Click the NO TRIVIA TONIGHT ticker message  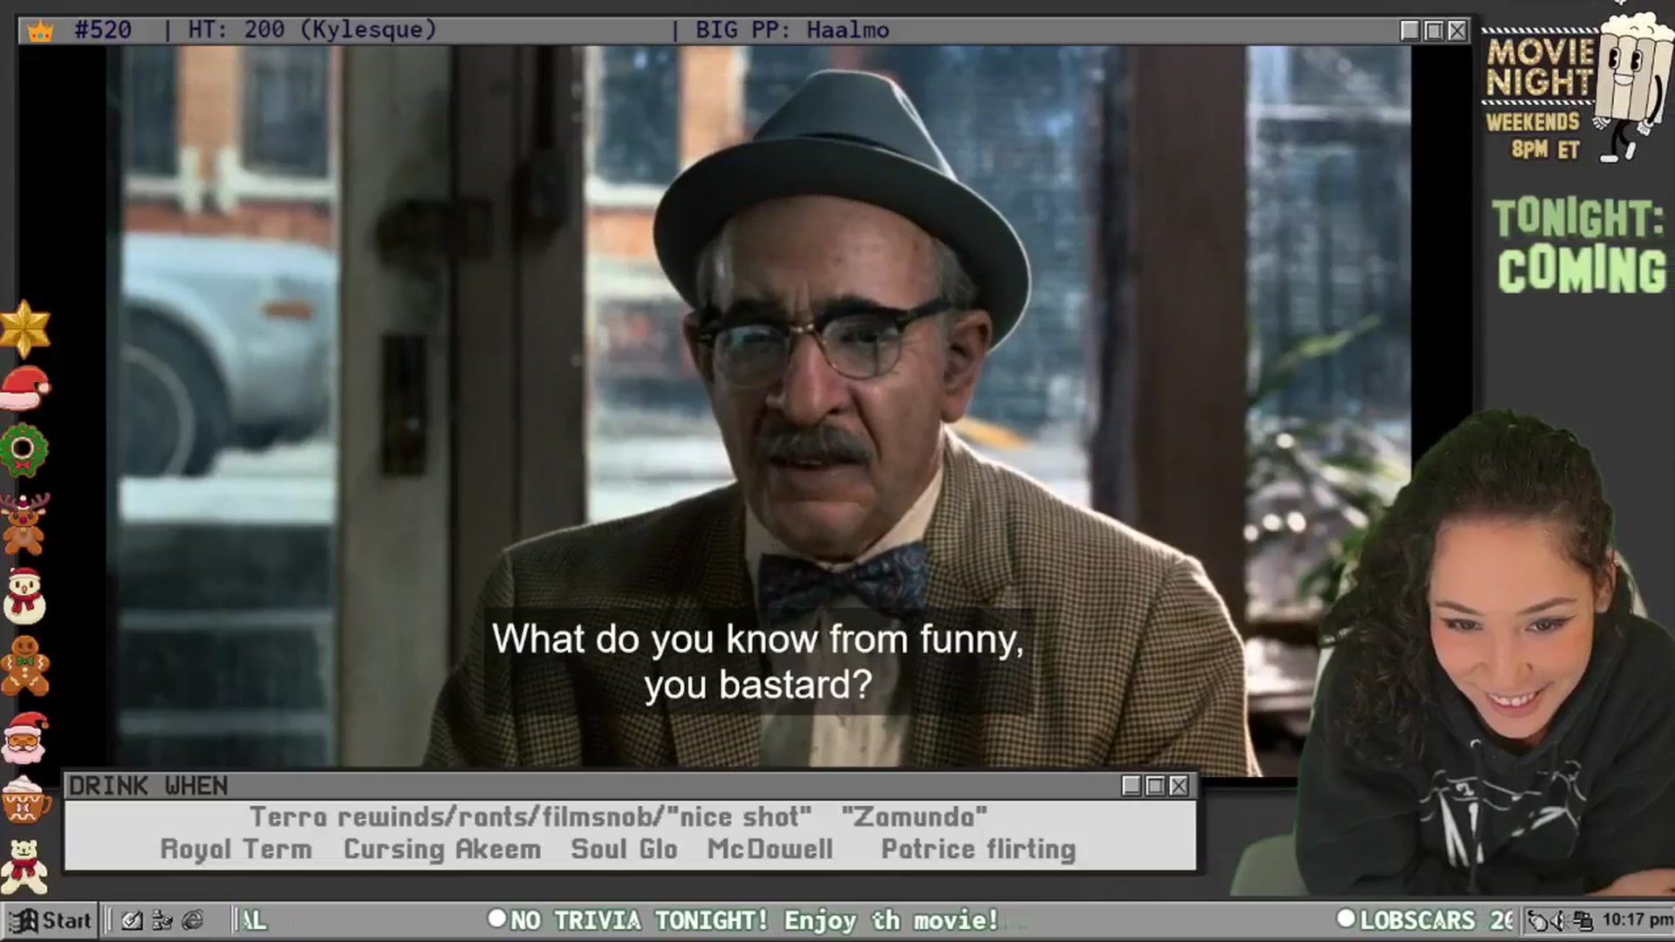[754, 920]
